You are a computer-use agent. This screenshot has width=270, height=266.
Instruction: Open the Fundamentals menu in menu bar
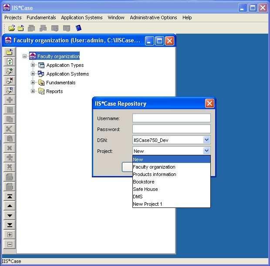[41, 17]
